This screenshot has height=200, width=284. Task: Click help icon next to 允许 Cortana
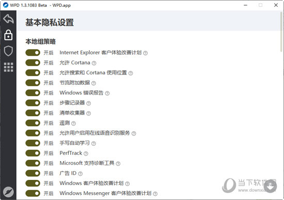pyautogui.click(x=94, y=63)
